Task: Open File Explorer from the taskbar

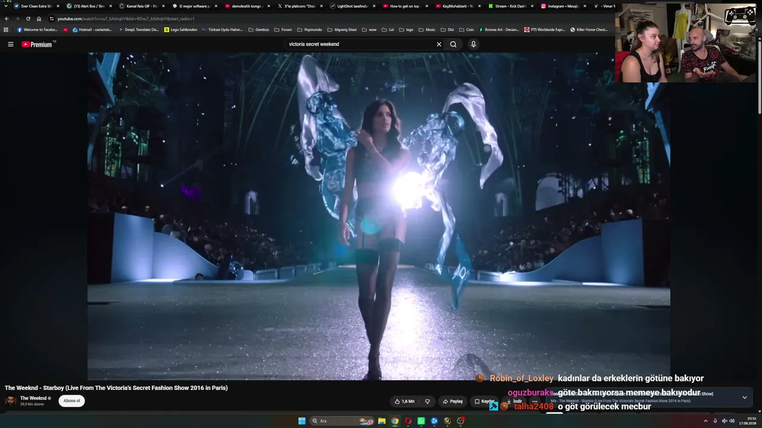Action: [382, 421]
